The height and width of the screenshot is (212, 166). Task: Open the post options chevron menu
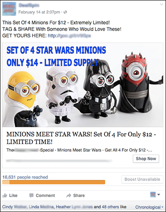[161, 5]
